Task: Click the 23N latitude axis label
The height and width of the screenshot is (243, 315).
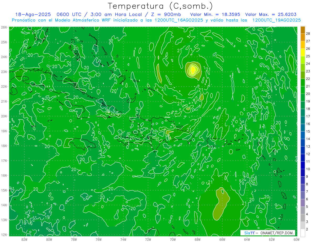Action: tap(4, 72)
